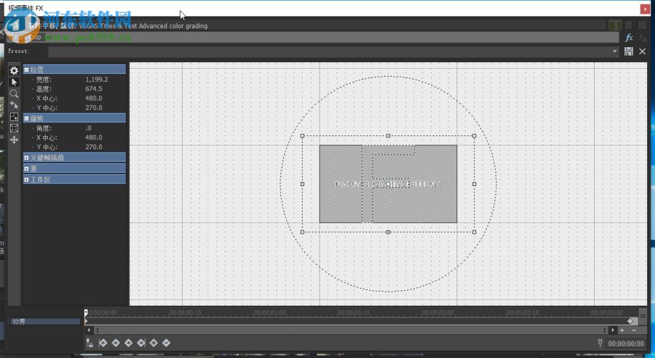Select the normal edit arrow tool
Viewport: 655px width, 358px height.
14,82
